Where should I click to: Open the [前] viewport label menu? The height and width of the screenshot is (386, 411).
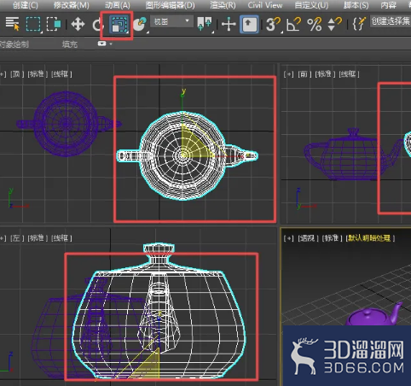304,74
